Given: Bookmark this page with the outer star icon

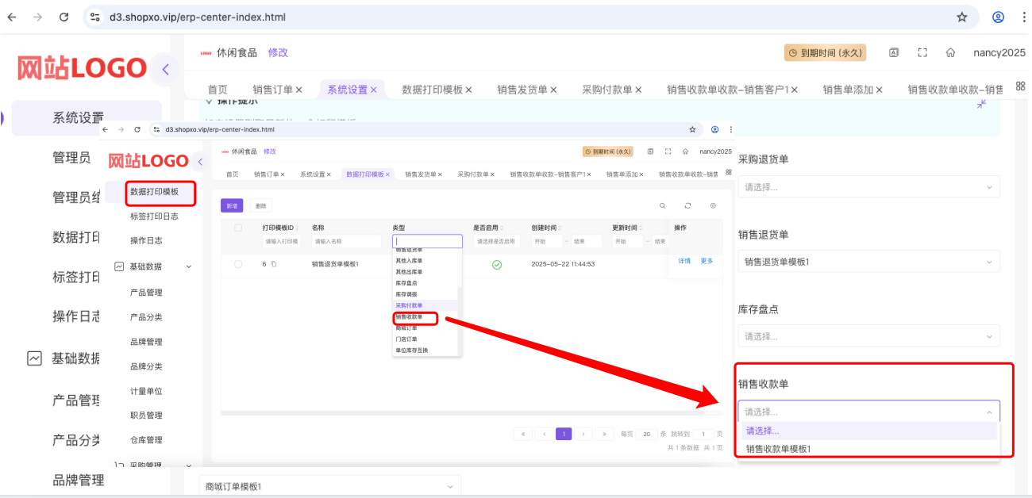Looking at the screenshot, I should coord(962,17).
